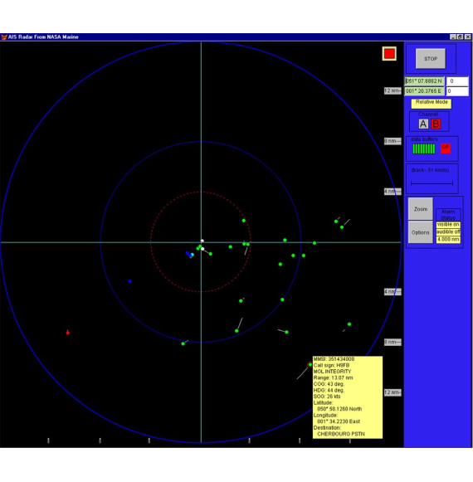Click the HDG: 44 deg. line

(x=329, y=390)
